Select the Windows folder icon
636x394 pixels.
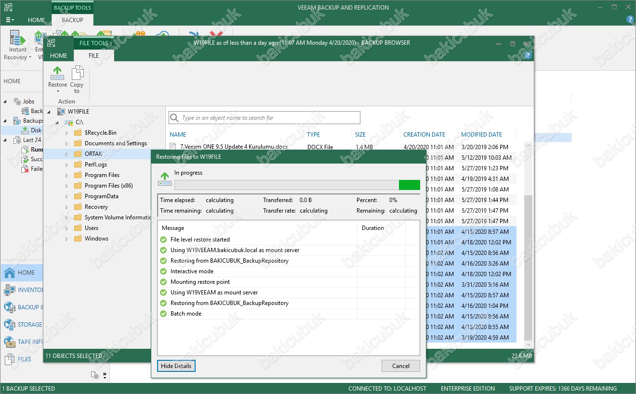click(78, 239)
